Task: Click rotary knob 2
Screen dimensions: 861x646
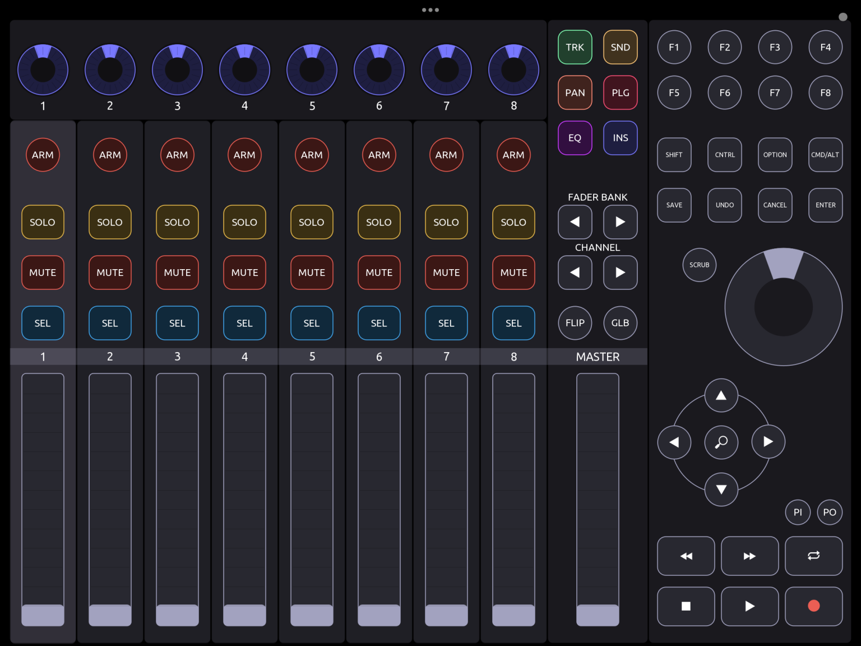Action: 110,70
